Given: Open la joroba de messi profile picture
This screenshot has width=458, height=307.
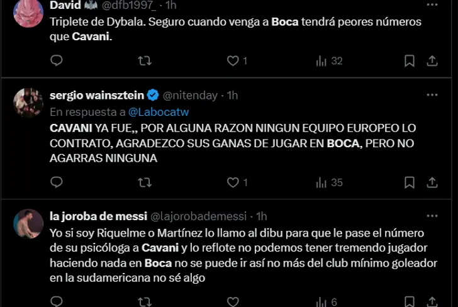Looking at the screenshot, I should coord(28,224).
